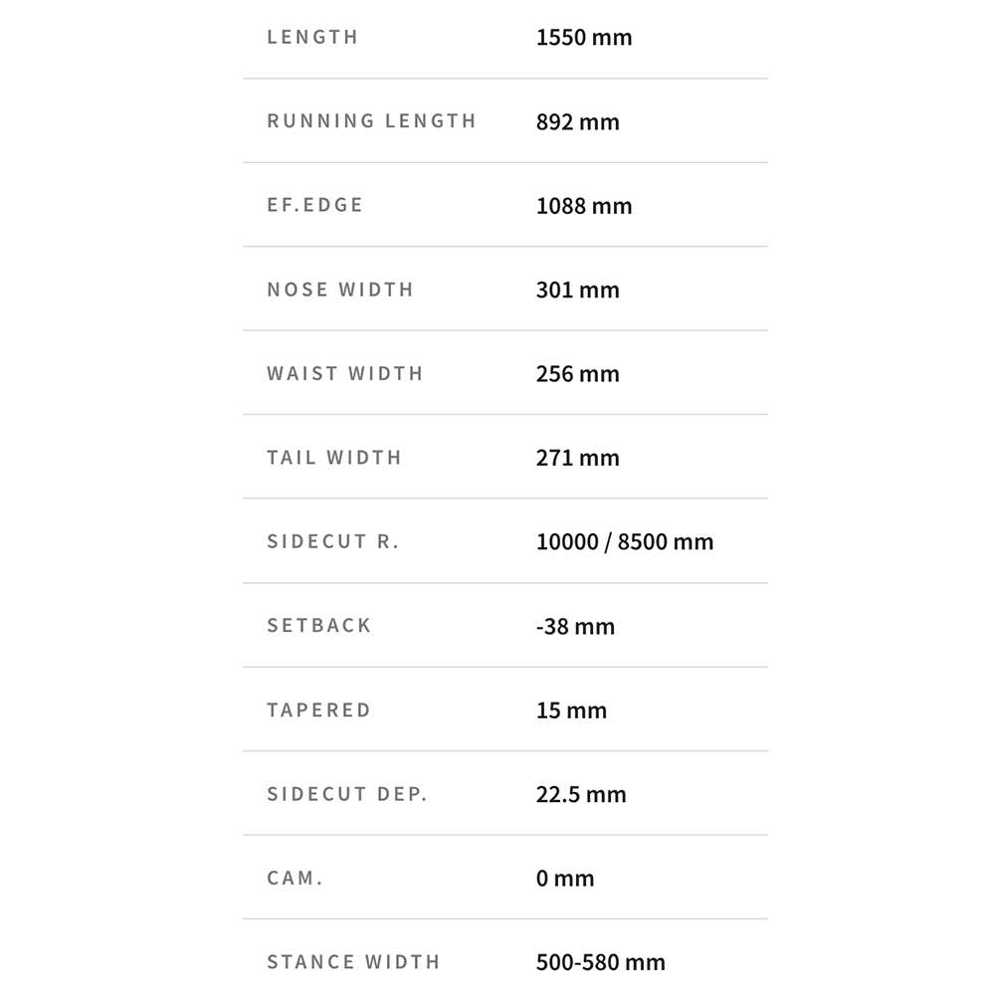The height and width of the screenshot is (995, 995).
Task: Select the 256 mm waist width value
Action: pos(577,374)
